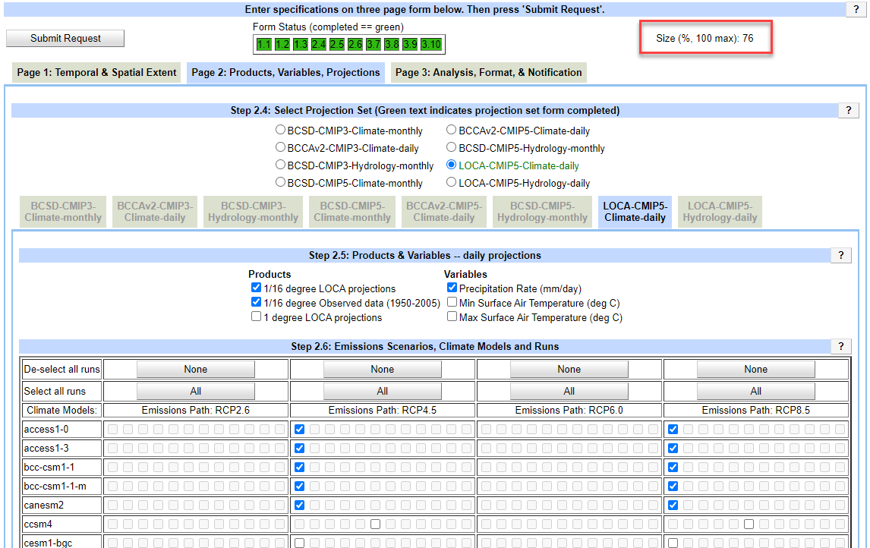Open the Page 1: Temporal & Spatial Extent tab
This screenshot has width=870, height=548.
96,72
